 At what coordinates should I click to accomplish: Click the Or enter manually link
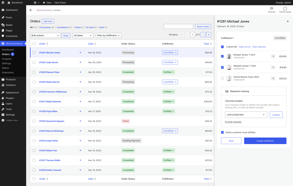233,122
